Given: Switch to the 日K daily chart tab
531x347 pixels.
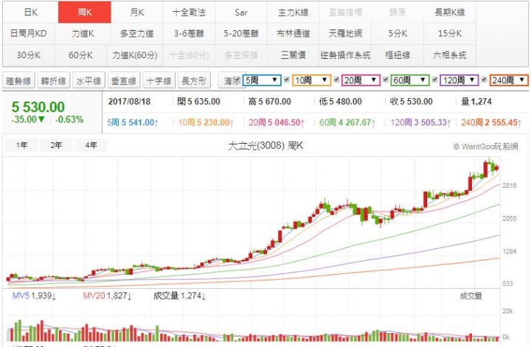Looking at the screenshot, I should pyautogui.click(x=29, y=13).
